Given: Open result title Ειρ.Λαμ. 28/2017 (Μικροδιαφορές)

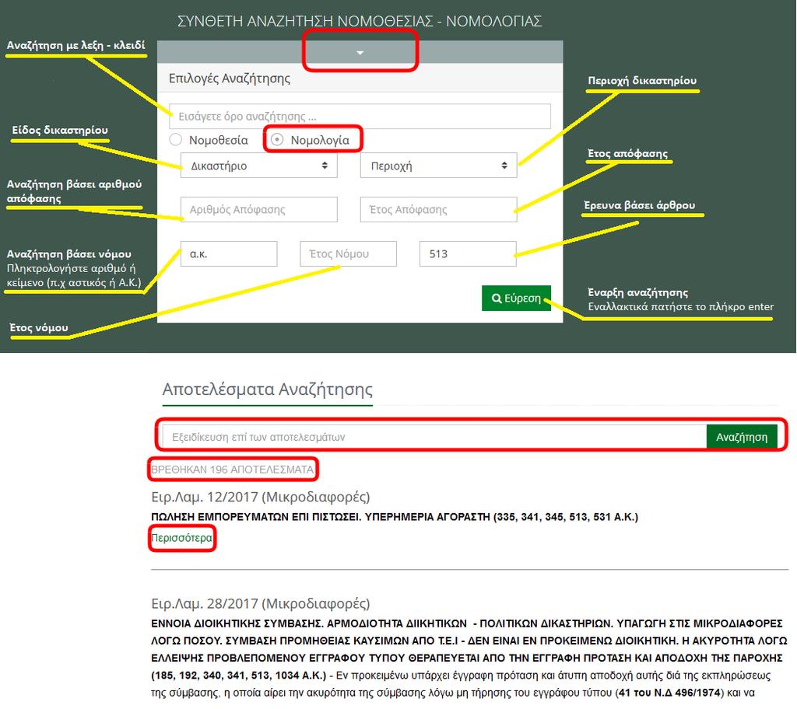Looking at the screenshot, I should [260, 603].
